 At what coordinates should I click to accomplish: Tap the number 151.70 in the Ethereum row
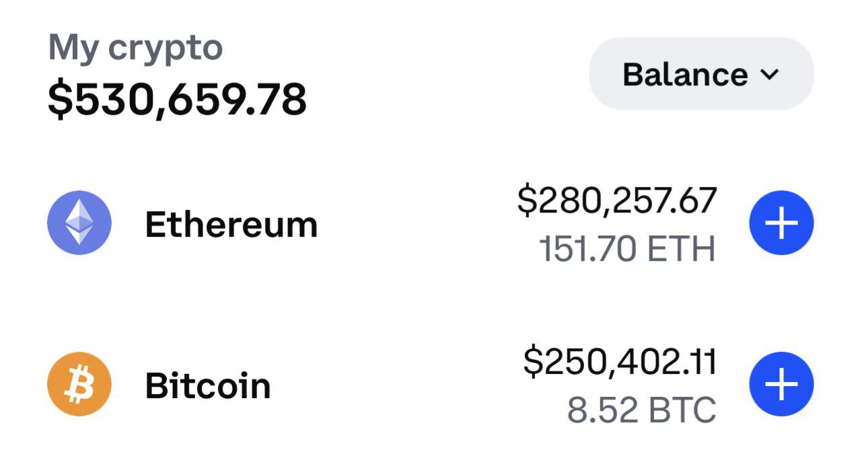[x=587, y=249]
